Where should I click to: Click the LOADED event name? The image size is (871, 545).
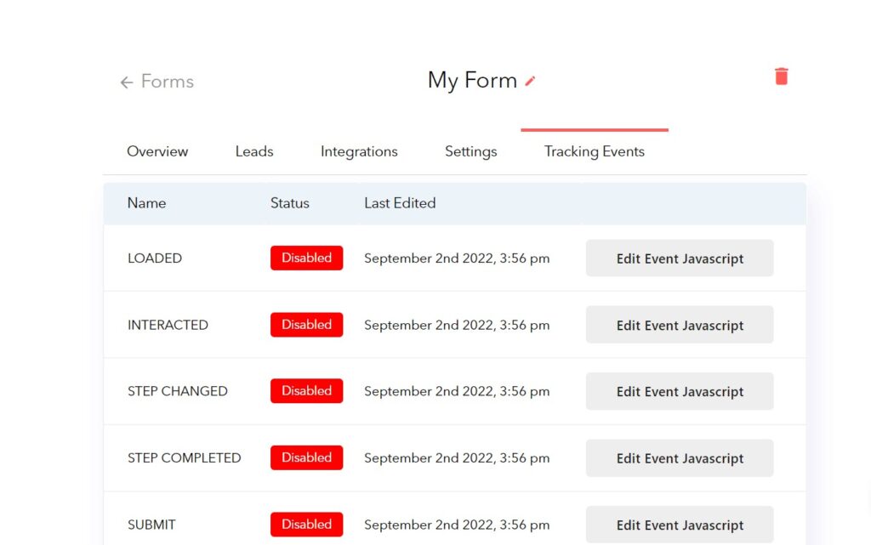[x=155, y=258]
